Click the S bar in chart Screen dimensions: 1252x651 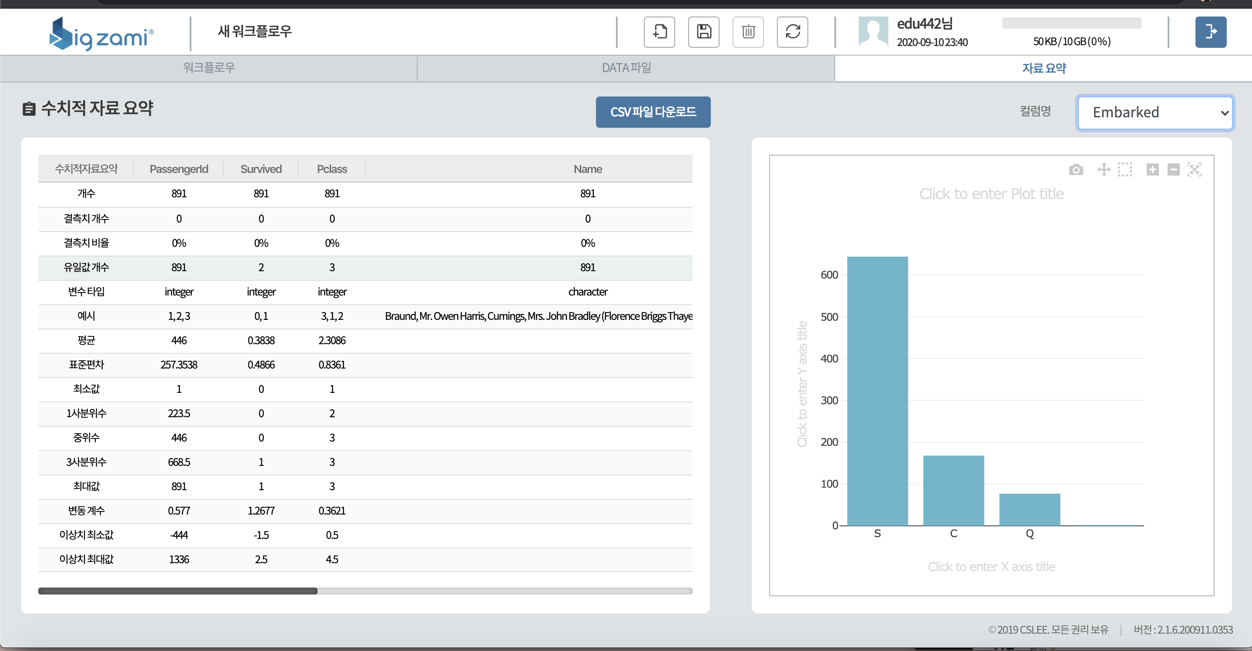coord(877,391)
